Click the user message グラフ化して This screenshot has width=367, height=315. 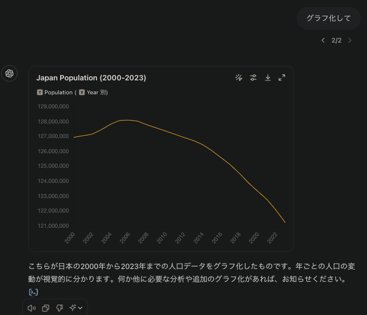[328, 18]
